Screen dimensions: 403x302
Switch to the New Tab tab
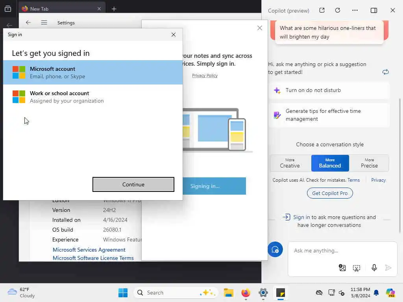(62, 9)
